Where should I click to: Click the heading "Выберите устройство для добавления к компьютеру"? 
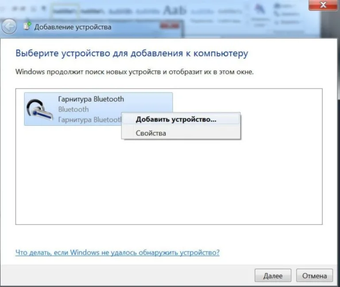(132, 53)
